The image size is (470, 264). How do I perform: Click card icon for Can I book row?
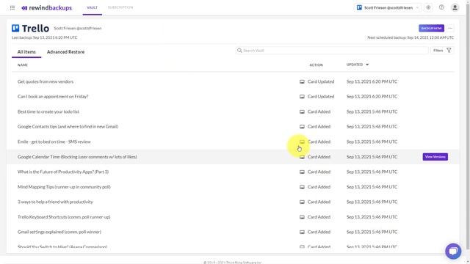click(302, 97)
